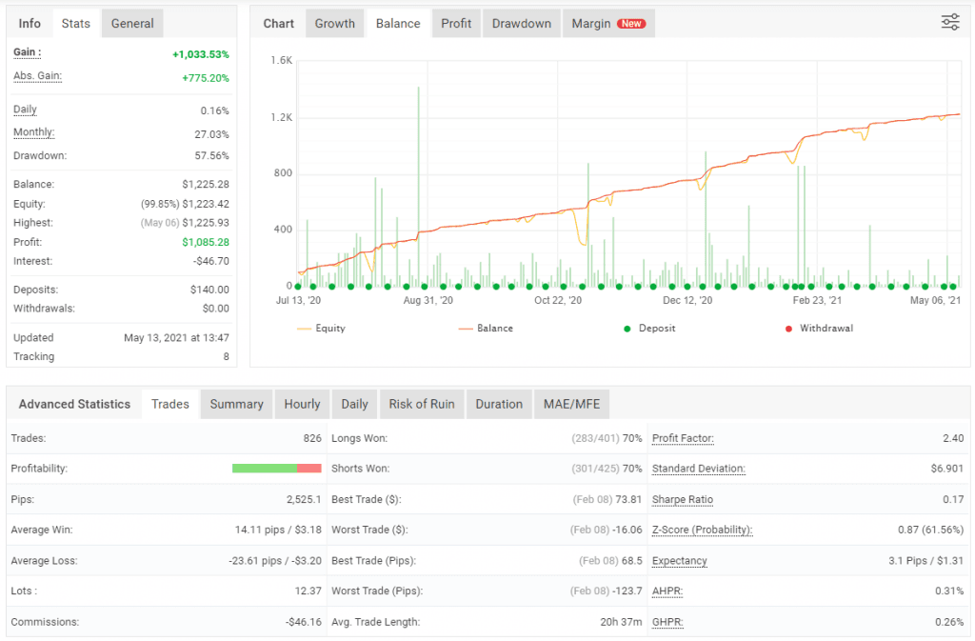Open the Z-Score (Probability) link
This screenshot has width=975, height=641.
[x=702, y=530]
